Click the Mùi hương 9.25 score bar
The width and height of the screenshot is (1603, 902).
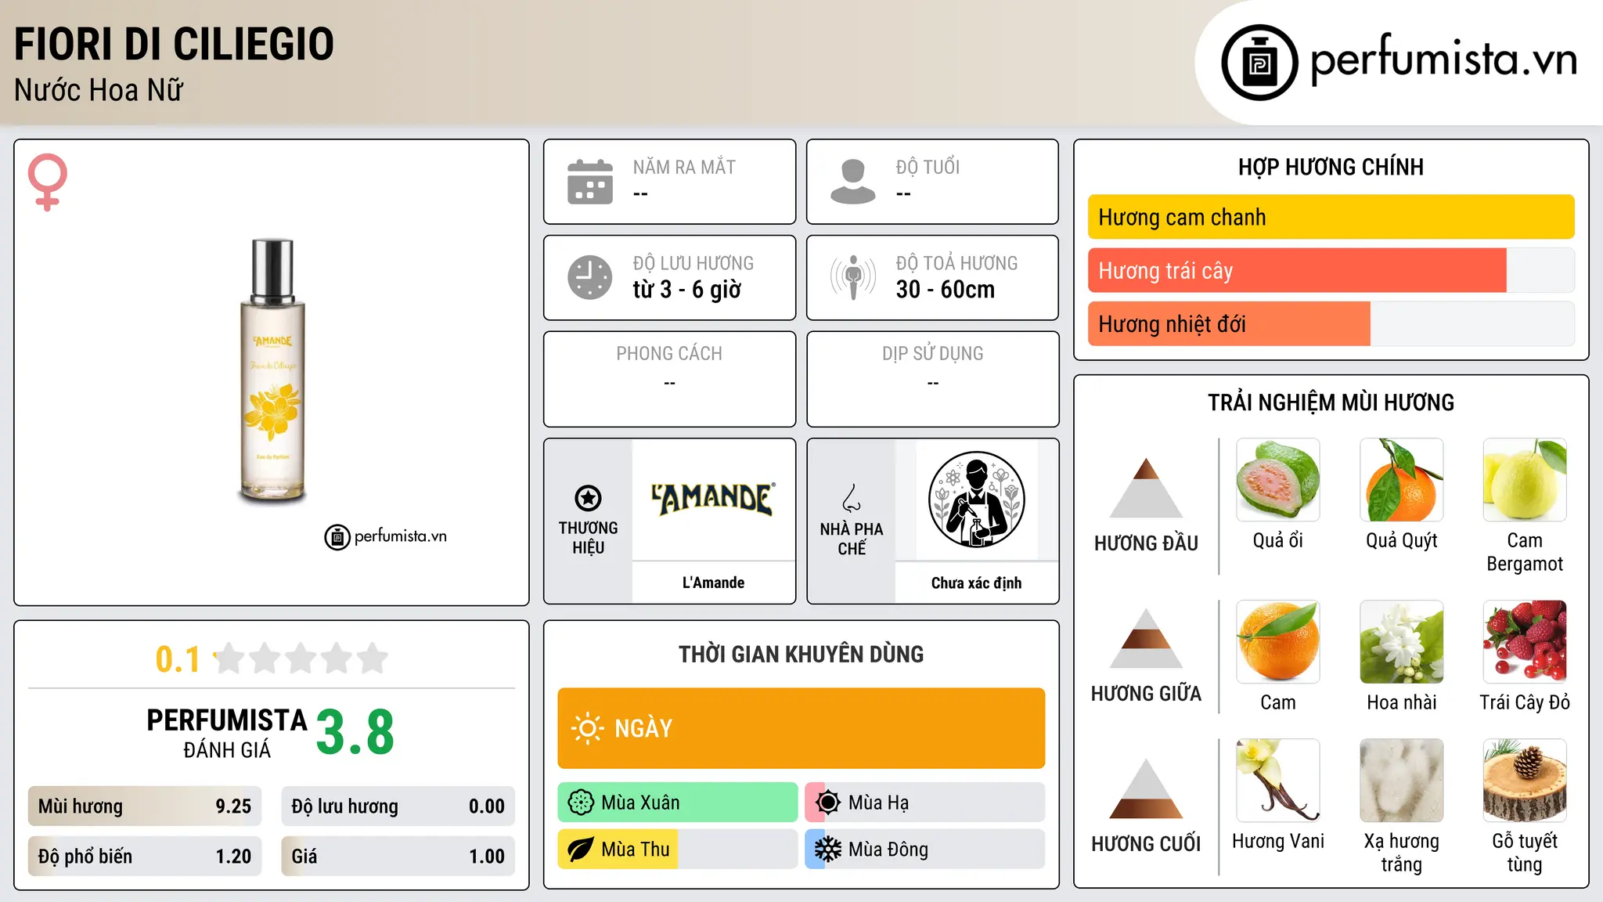coord(145,806)
